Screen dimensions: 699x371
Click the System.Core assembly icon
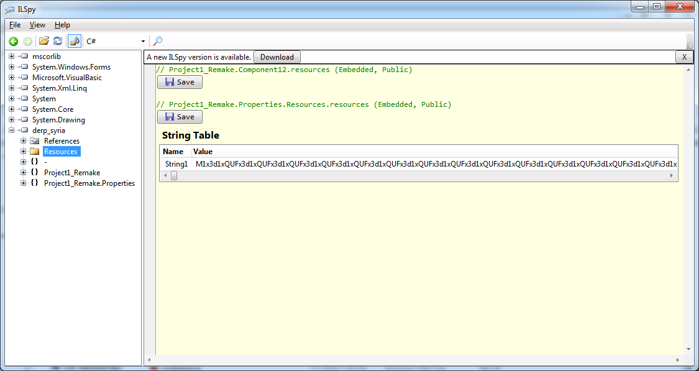pos(24,109)
